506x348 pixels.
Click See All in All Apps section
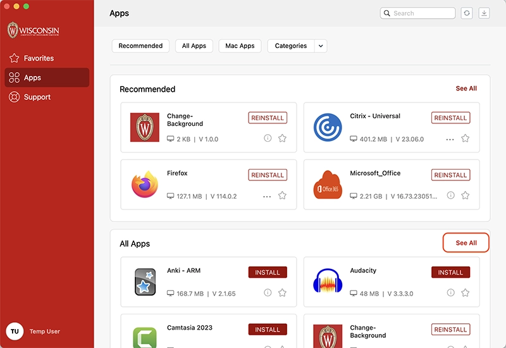coord(466,243)
